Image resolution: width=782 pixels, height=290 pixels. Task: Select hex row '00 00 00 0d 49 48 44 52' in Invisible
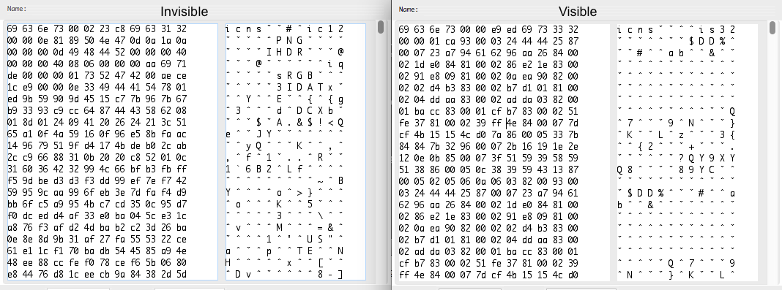(x=97, y=53)
